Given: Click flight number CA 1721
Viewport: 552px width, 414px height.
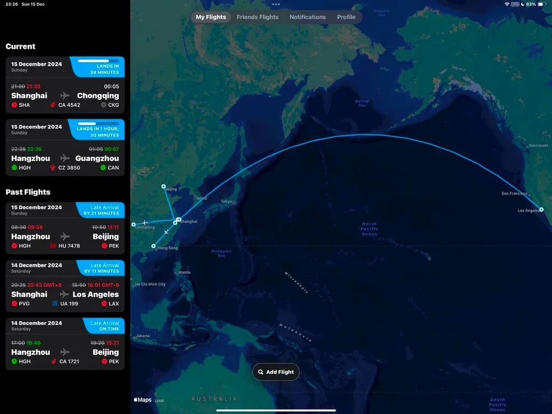Looking at the screenshot, I should click(x=70, y=361).
